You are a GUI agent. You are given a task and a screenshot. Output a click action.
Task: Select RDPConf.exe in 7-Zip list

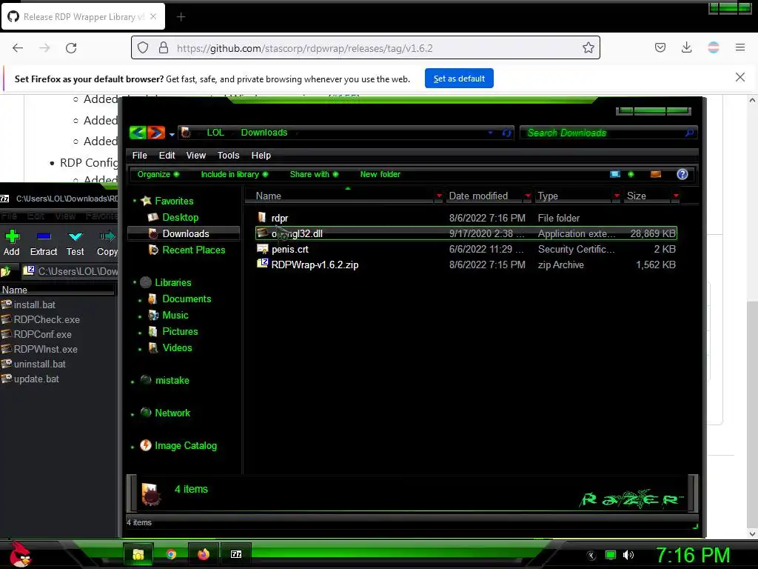tap(42, 334)
